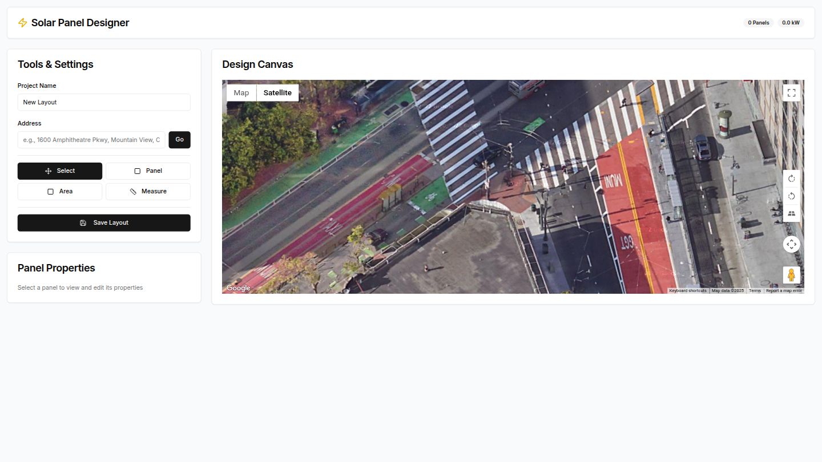The image size is (822, 462).
Task: Focus the Address input field
Action: pos(91,140)
